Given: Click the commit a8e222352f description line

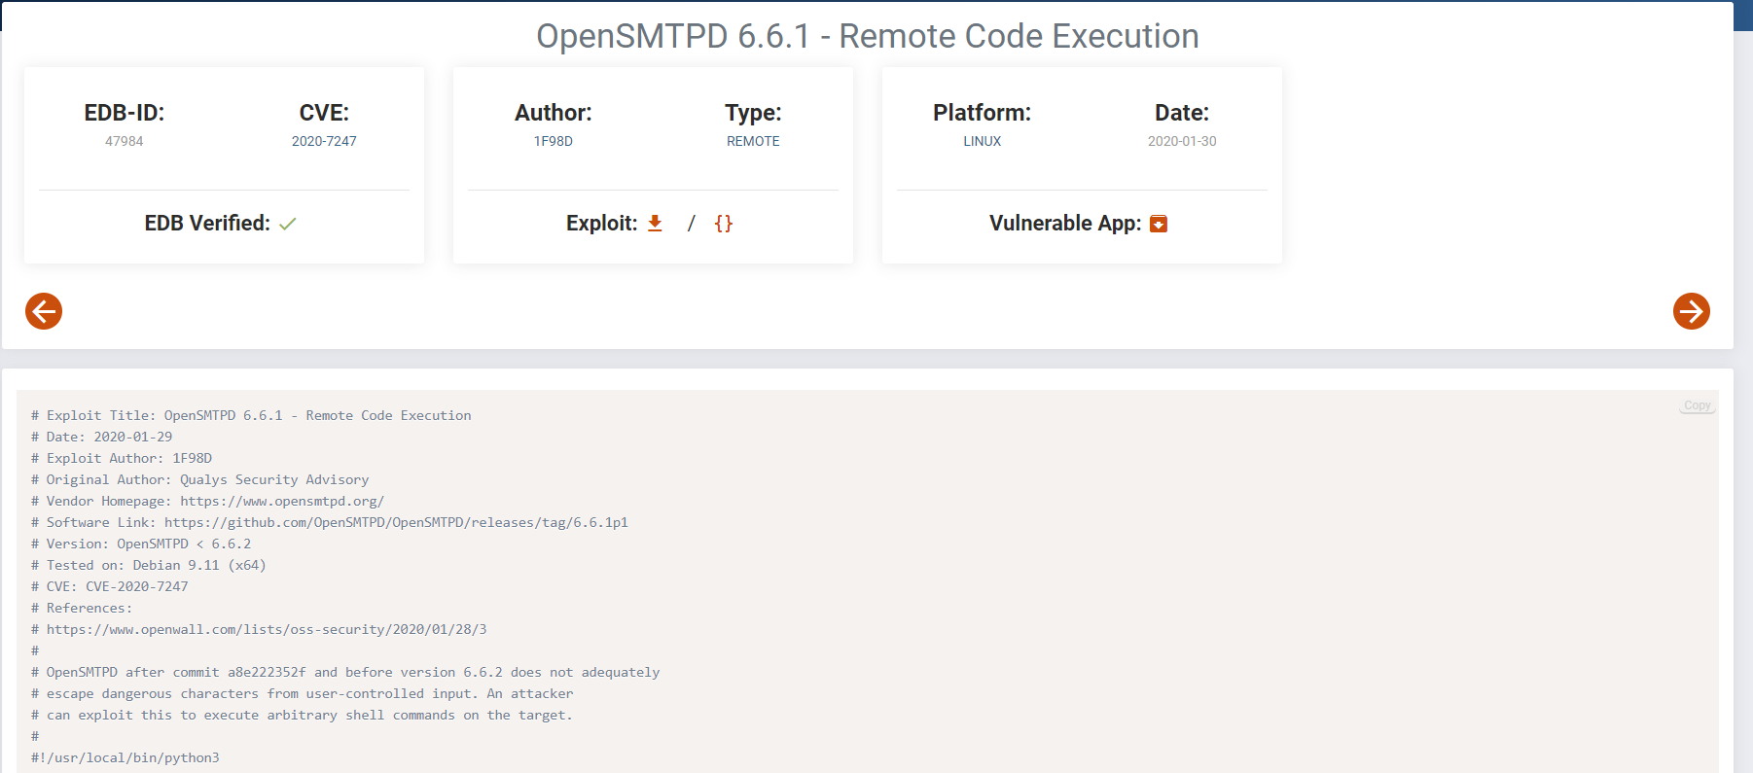Looking at the screenshot, I should click(345, 672).
